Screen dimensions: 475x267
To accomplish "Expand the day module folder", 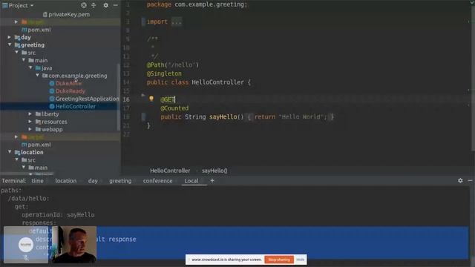I will click(x=10, y=37).
